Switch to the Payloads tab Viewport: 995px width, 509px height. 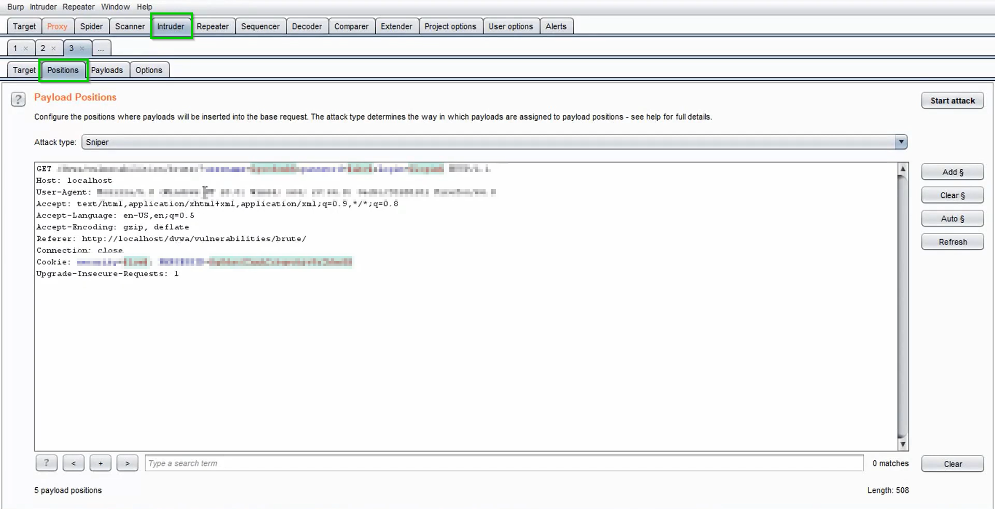coord(107,69)
